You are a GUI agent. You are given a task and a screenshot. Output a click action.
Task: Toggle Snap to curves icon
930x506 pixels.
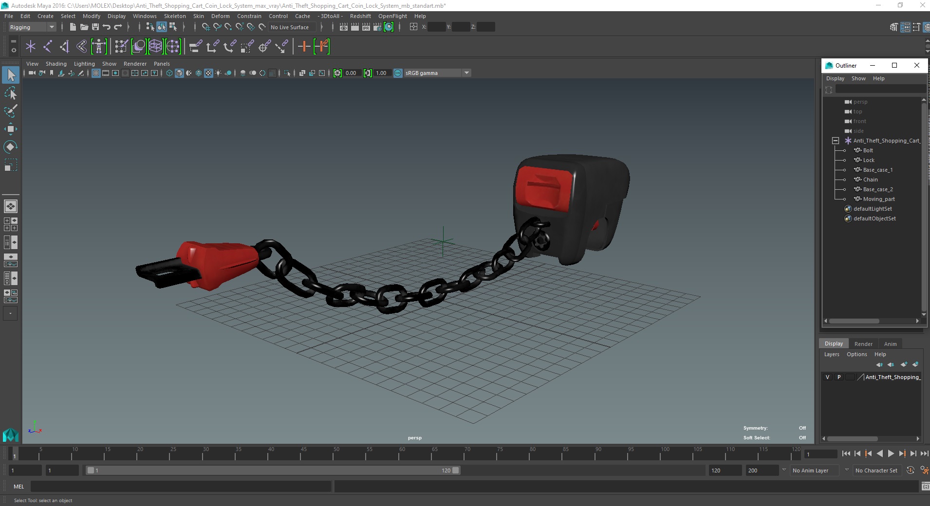click(x=217, y=27)
